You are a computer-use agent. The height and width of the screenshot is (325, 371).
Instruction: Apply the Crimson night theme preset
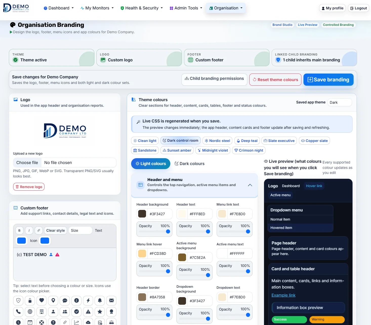[249, 150]
